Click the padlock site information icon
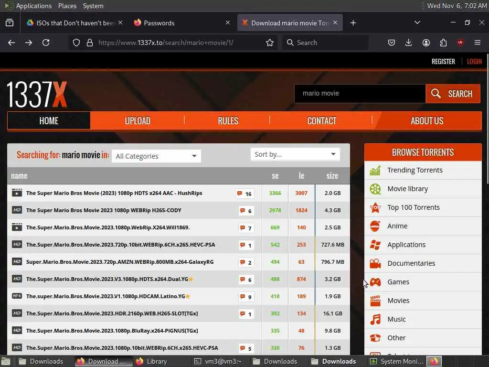This screenshot has width=489, height=367. [90, 43]
